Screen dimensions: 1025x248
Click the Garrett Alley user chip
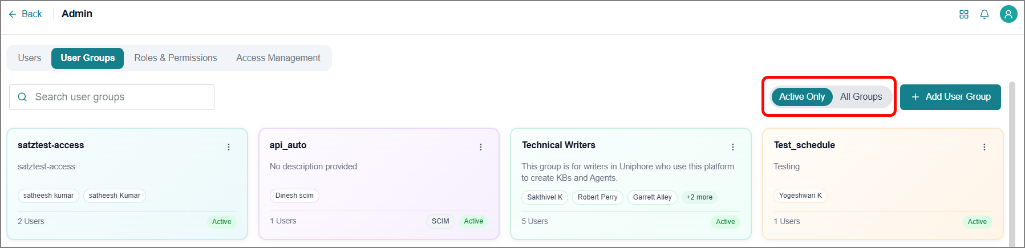(653, 197)
